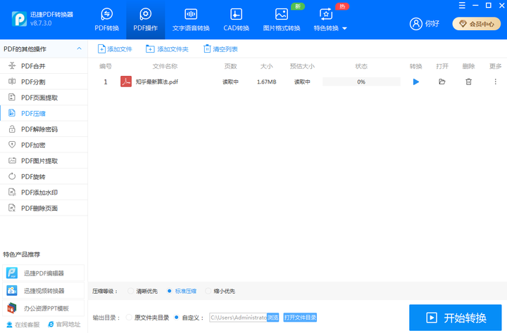
Task: Open 迅捷视频转换器 product recommendation
Action: click(x=44, y=291)
